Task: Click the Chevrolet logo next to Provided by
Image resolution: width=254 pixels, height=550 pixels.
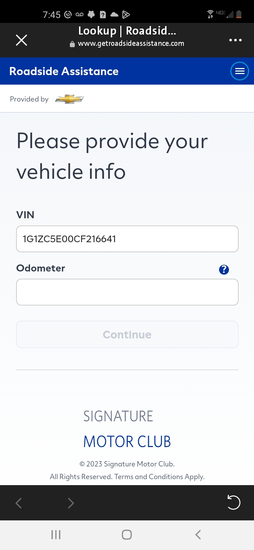Action: point(69,99)
